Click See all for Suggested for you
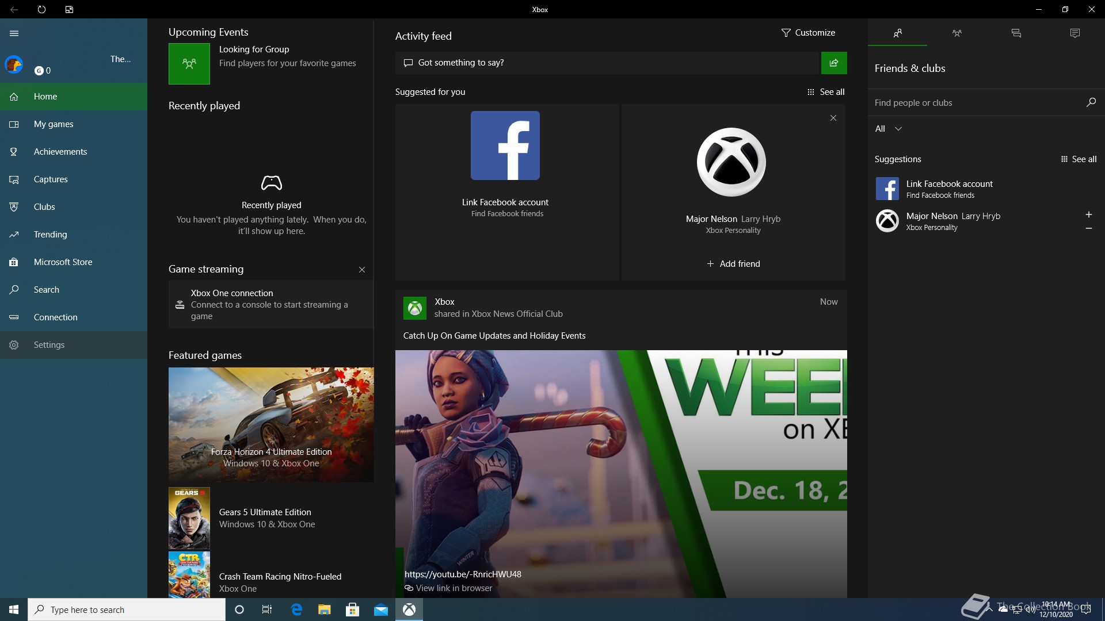1105x621 pixels. click(826, 92)
